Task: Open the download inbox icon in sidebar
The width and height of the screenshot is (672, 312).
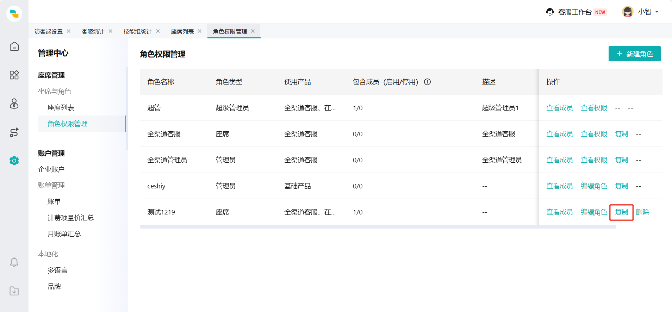Action: pos(14,291)
